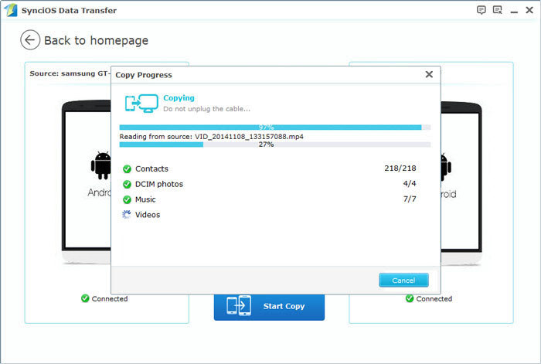The width and height of the screenshot is (541, 364).
Task: Click the source Connected green check icon
Action: pyautogui.click(x=85, y=298)
